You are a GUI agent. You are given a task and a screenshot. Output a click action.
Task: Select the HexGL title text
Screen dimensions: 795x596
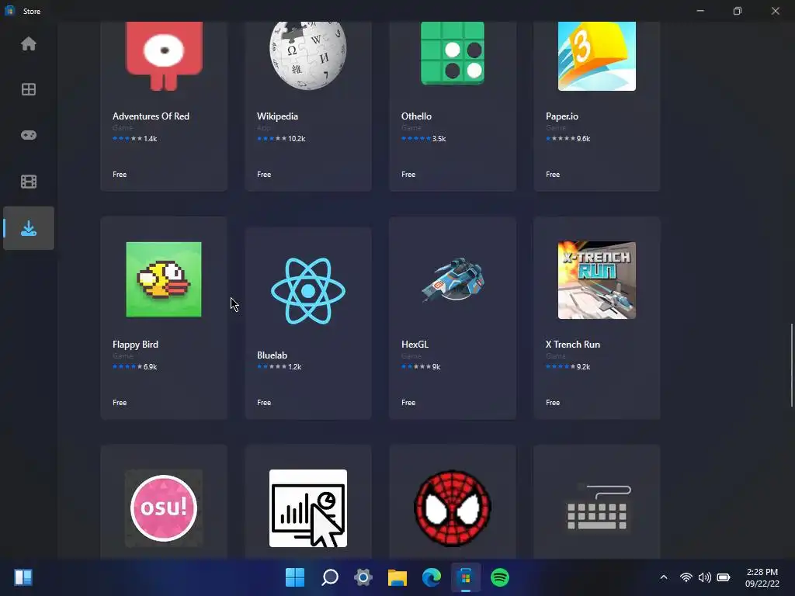pyautogui.click(x=415, y=344)
